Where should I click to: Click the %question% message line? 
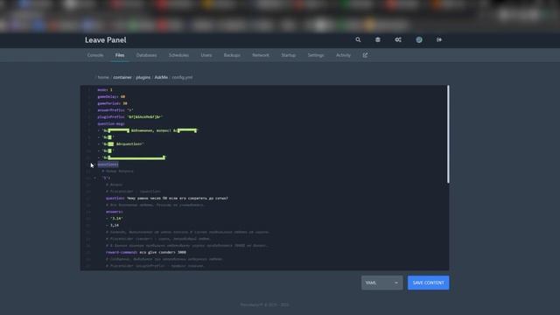tap(121, 143)
